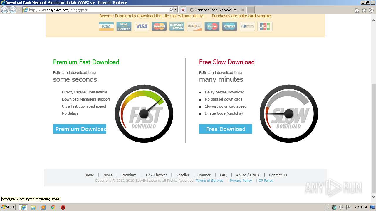Open the Reseller footer link

(183, 175)
